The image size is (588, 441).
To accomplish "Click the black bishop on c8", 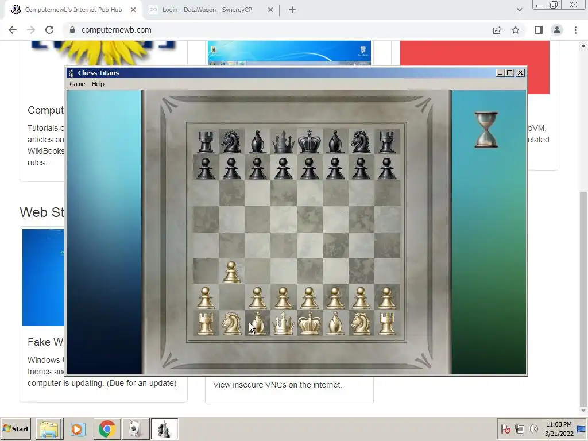I will coord(257,142).
